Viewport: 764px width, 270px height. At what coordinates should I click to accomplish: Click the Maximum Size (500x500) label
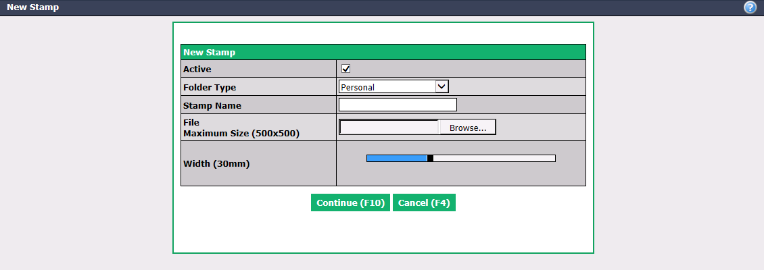point(241,133)
